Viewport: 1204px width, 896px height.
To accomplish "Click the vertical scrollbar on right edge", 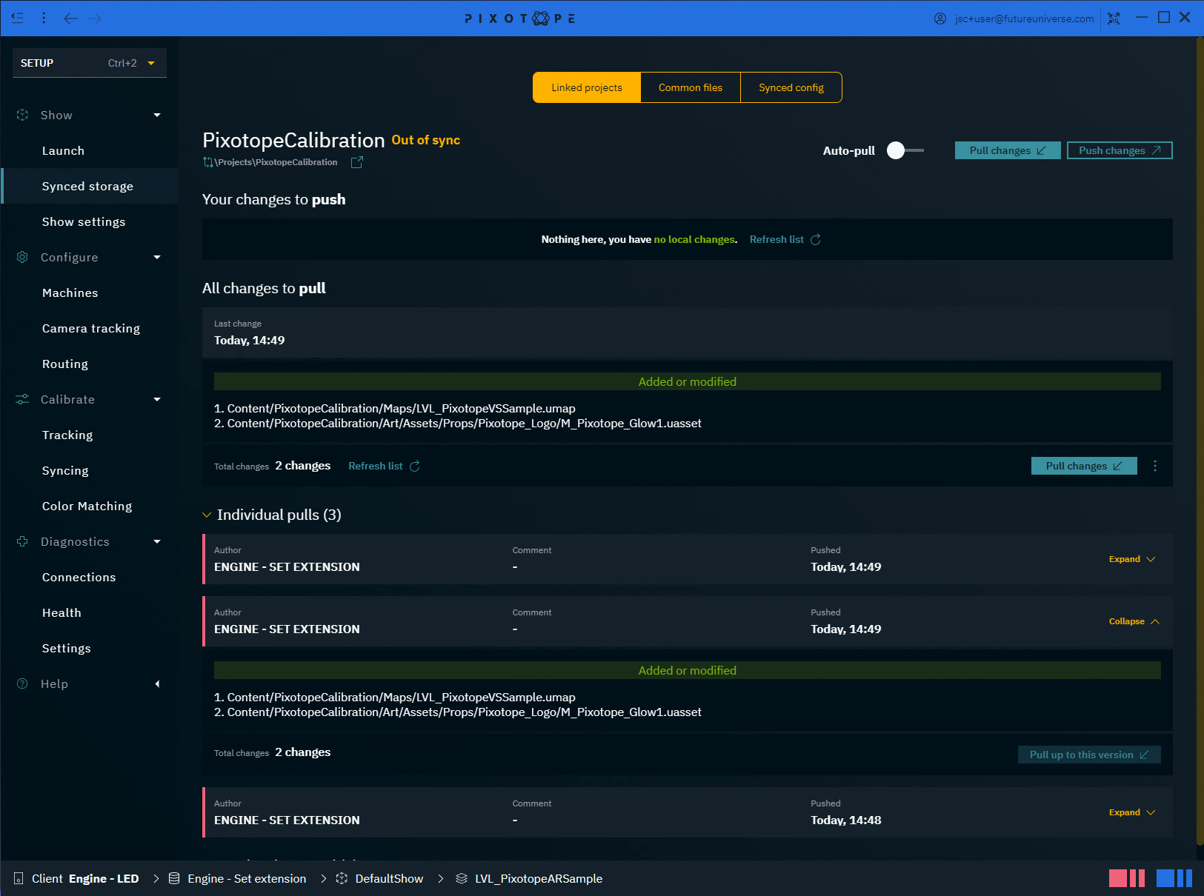I will pos(1200,441).
